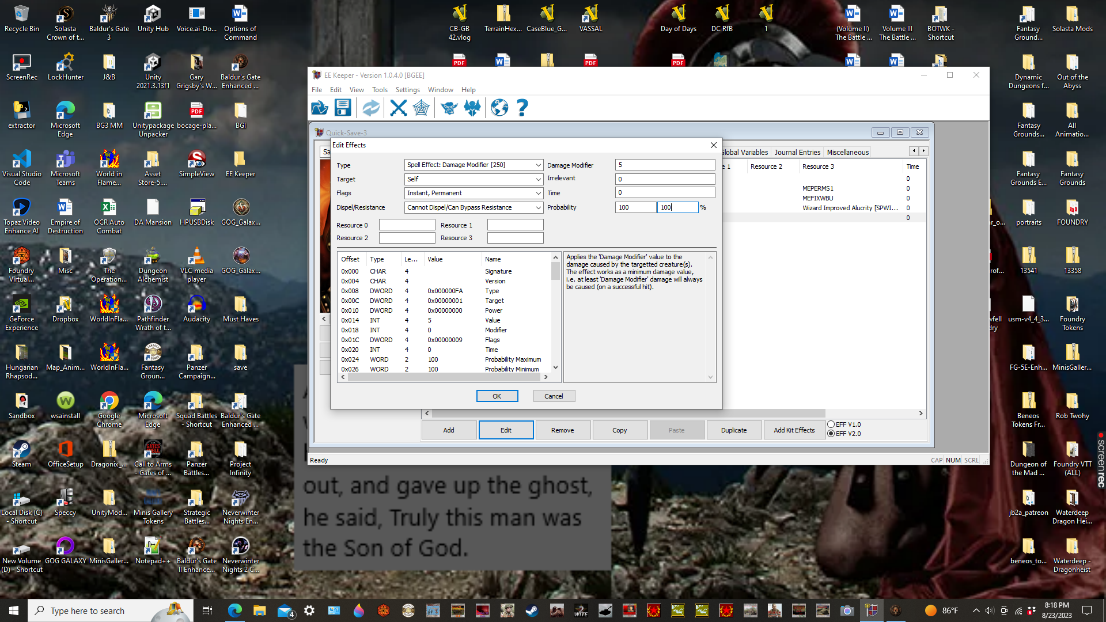This screenshot has width=1106, height=622.
Task: Click the Windows Start button
Action: pos(14,610)
